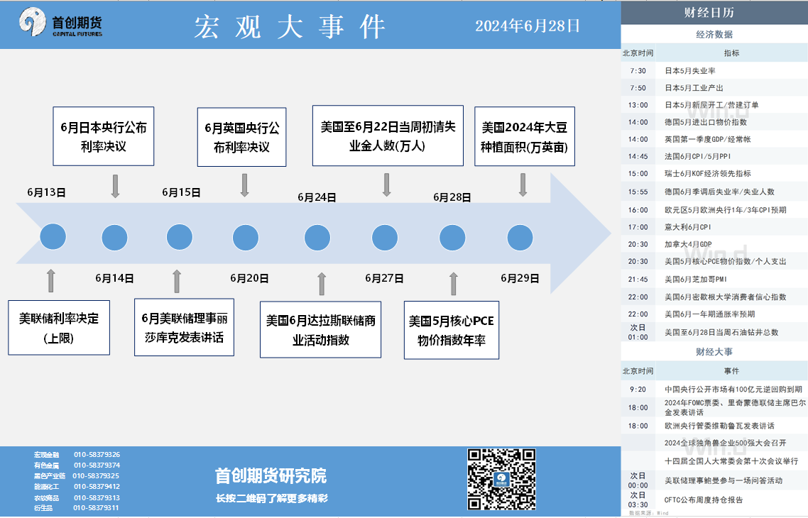This screenshot has width=808, height=518.
Task: Click the 美国6月一年期通胀率预期 row
Action: [x=714, y=314]
